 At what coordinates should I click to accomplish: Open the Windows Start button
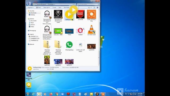28,94
